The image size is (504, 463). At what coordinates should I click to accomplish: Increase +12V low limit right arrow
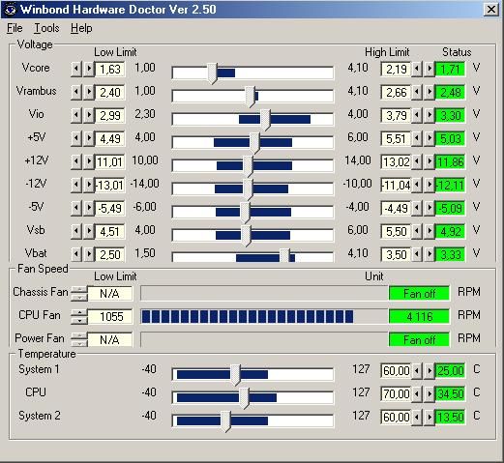(89, 161)
